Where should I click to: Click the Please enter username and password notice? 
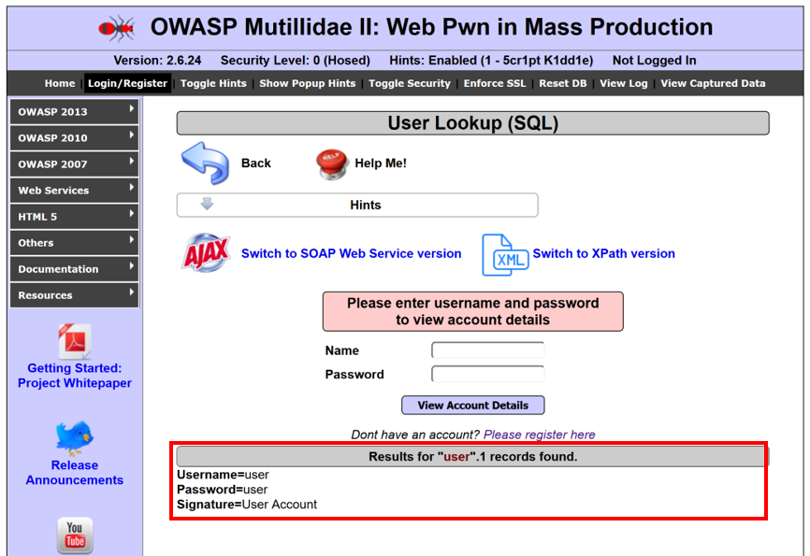pos(472,311)
